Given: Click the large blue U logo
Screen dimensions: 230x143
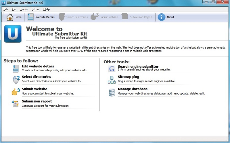Looking at the screenshot, I should 13,34.
